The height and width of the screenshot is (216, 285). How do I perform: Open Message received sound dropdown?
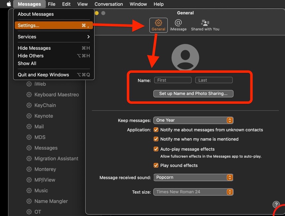[193, 177]
